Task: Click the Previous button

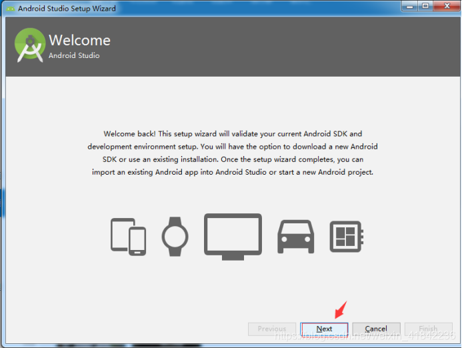Action: point(272,329)
